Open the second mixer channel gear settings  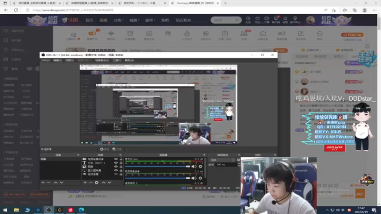201,178
